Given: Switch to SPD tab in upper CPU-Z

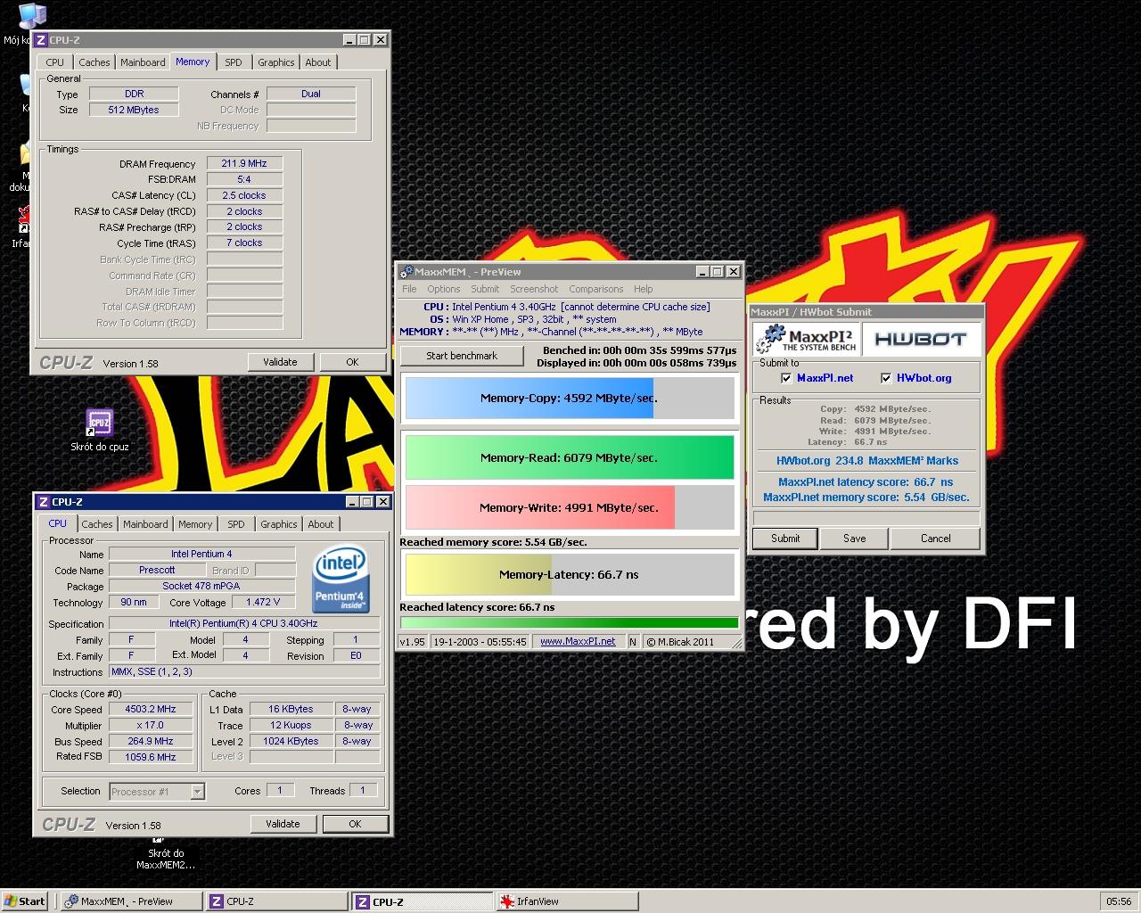Looking at the screenshot, I should (x=234, y=62).
